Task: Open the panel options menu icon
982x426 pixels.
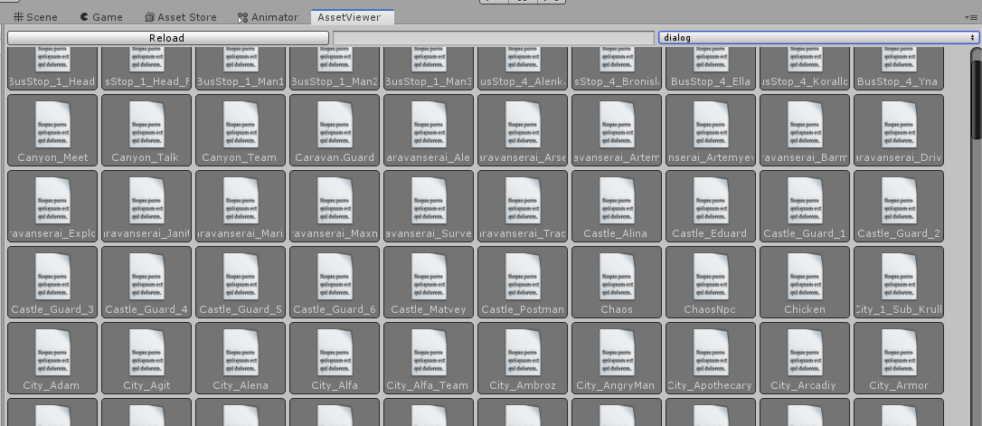Action: (971, 17)
